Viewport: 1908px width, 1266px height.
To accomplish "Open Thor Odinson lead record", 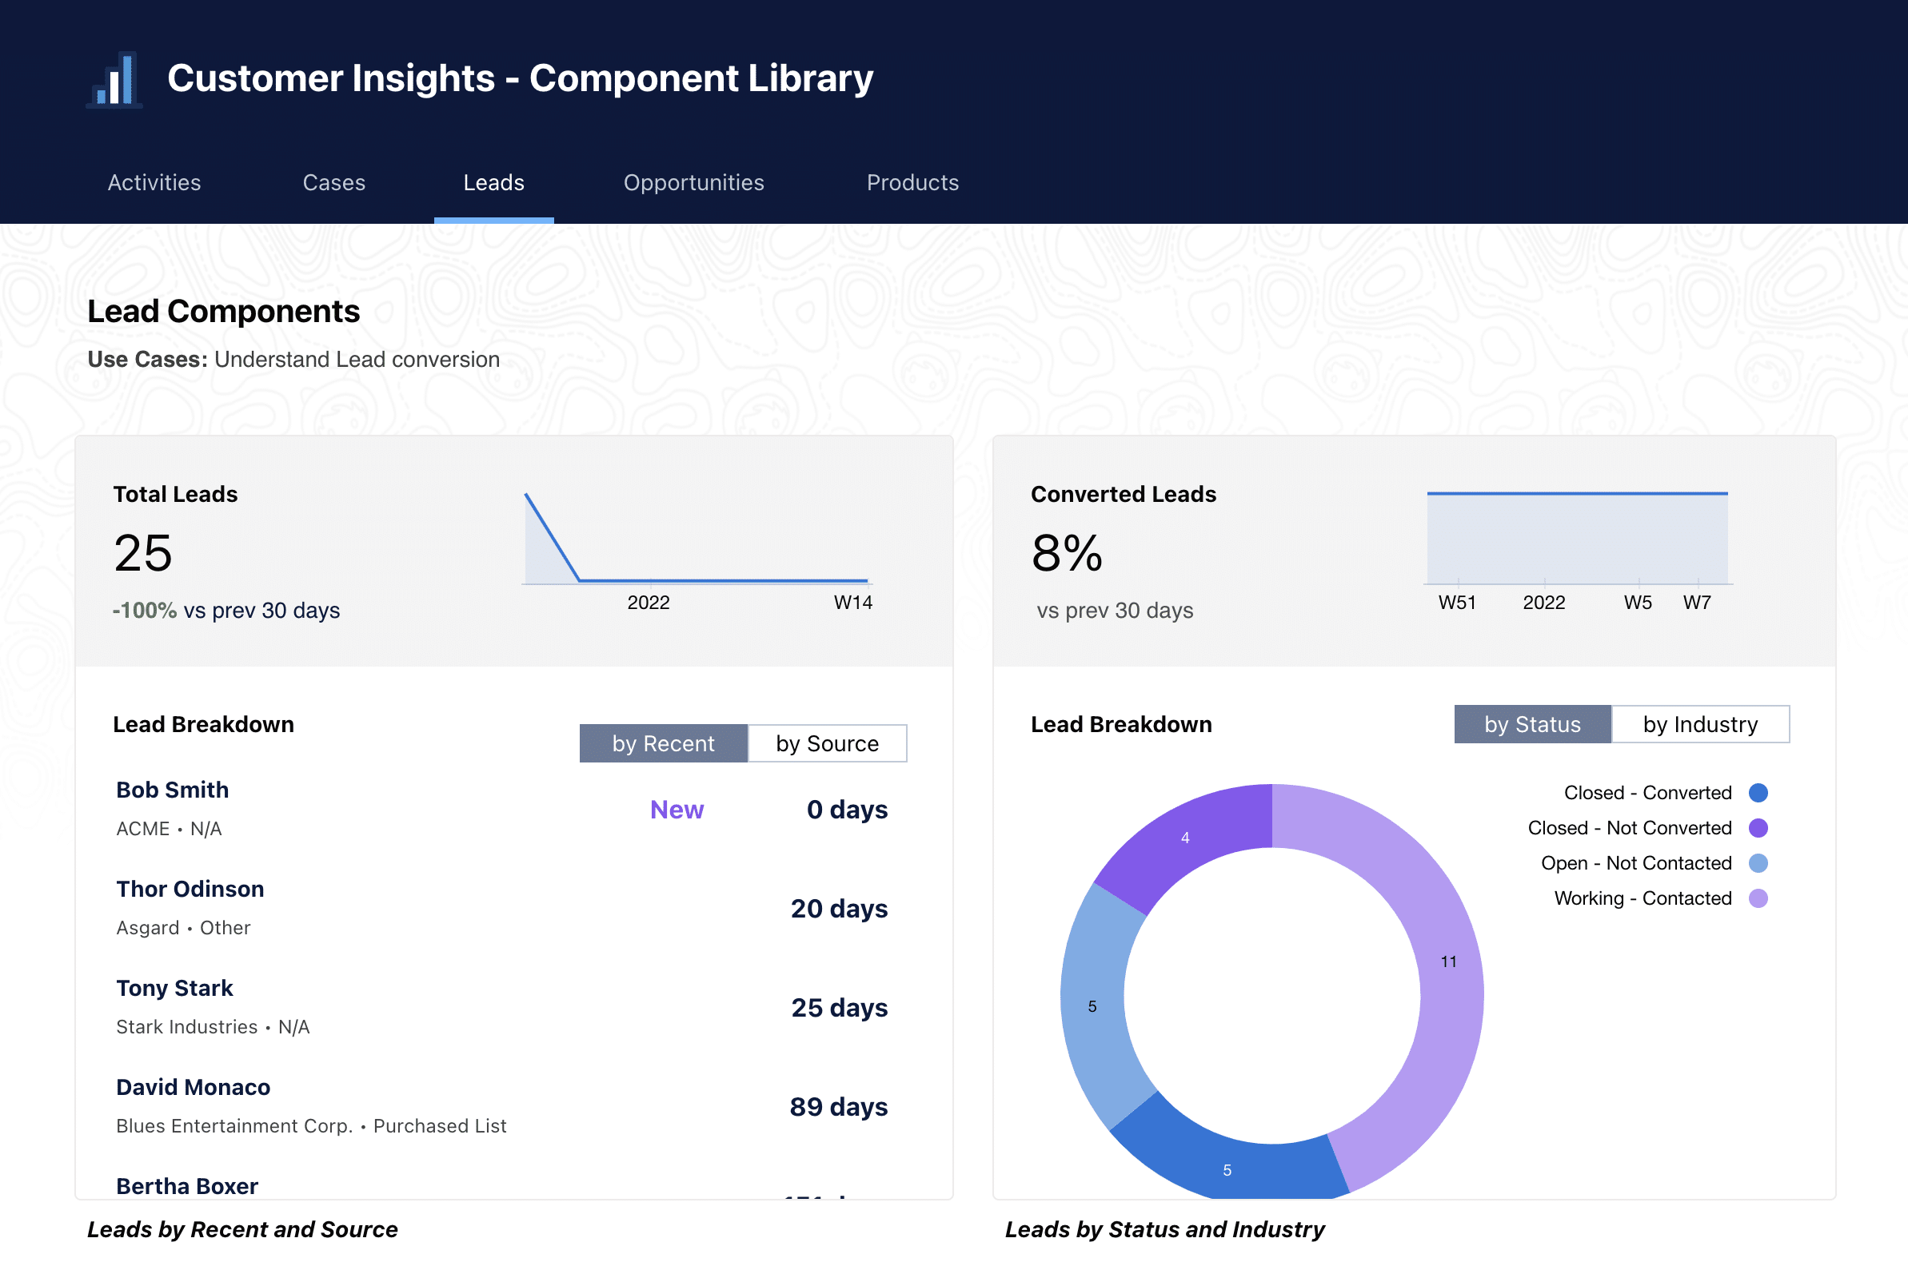I will pyautogui.click(x=190, y=889).
